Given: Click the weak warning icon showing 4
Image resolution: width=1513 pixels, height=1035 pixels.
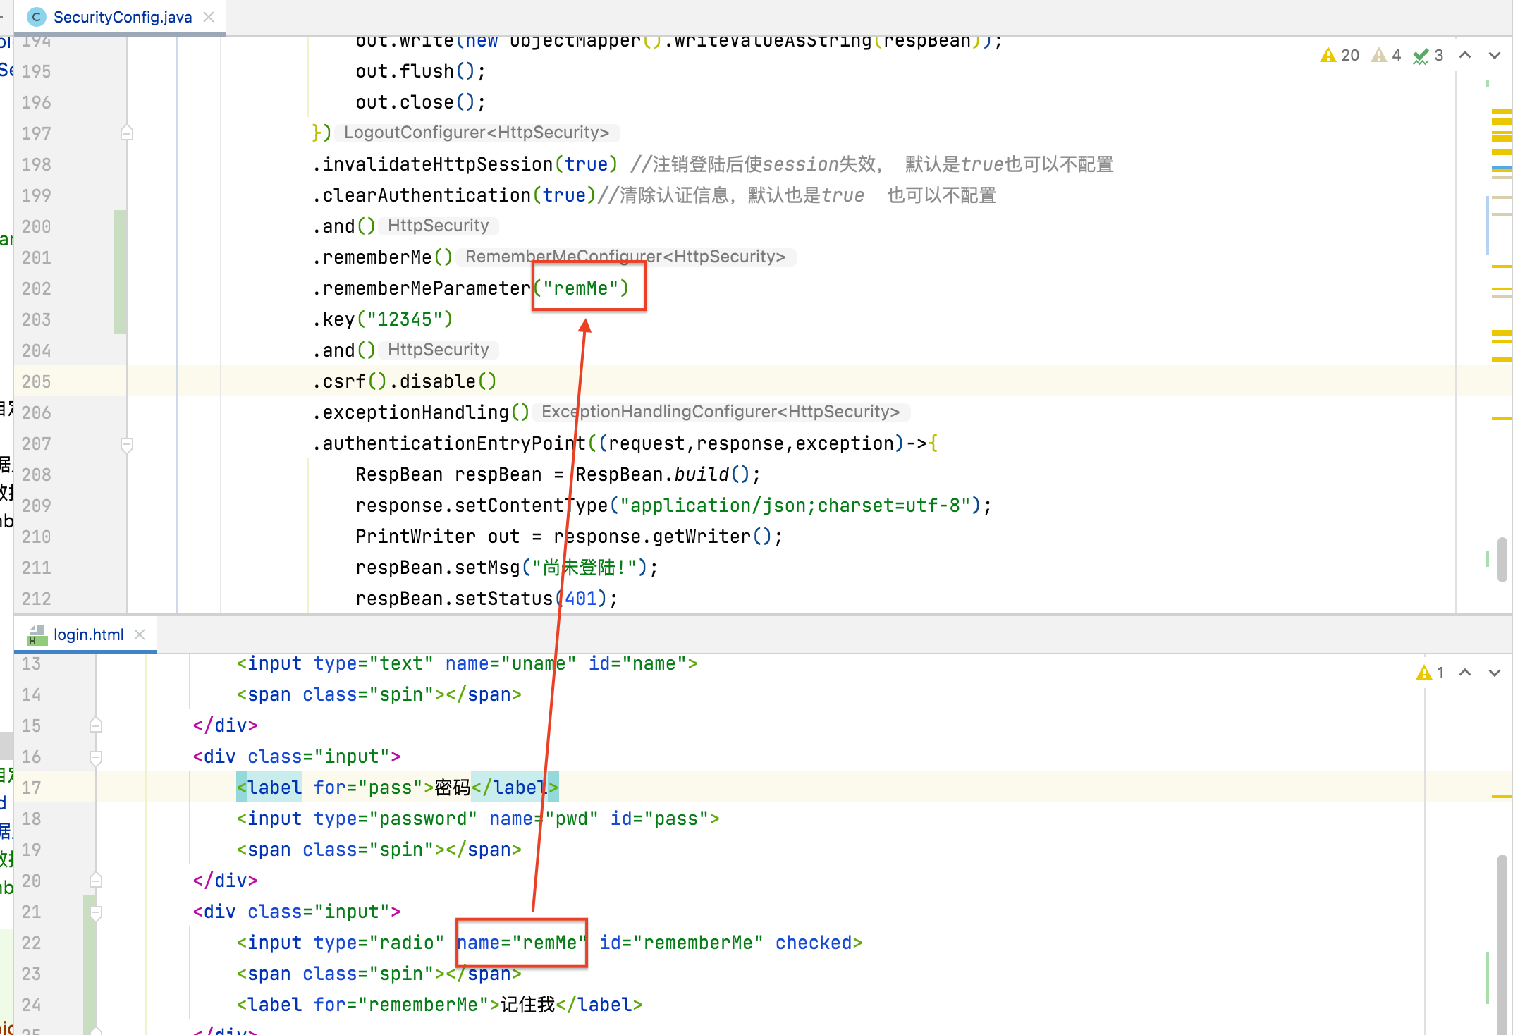Looking at the screenshot, I should coord(1379,55).
